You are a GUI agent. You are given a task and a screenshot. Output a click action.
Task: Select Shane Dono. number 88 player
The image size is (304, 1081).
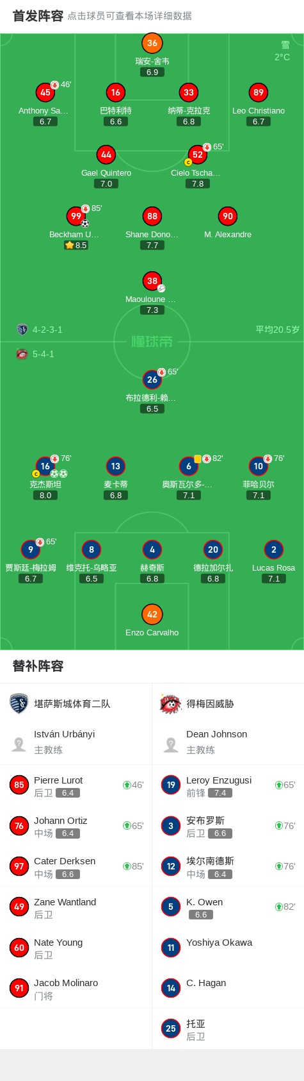pos(152,216)
